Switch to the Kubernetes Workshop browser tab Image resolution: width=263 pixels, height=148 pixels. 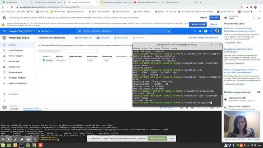click(x=116, y=2)
